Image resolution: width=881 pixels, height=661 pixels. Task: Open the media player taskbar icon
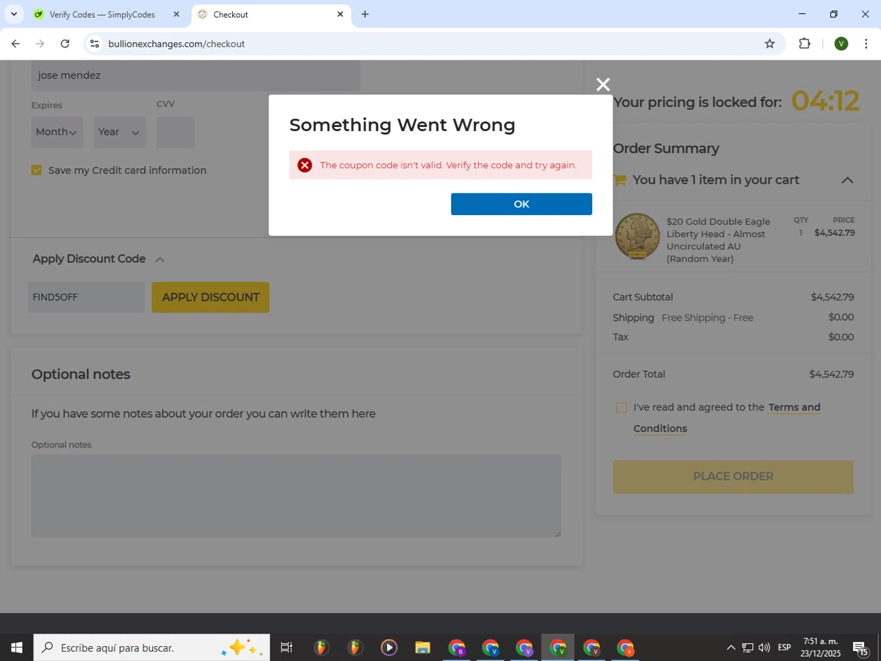click(388, 647)
